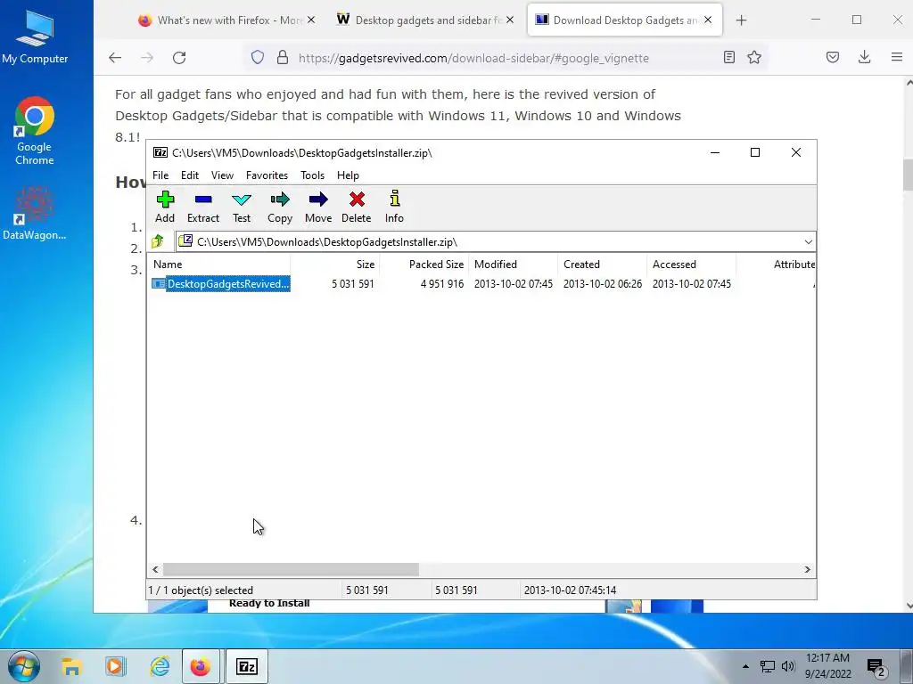Go back in Firefox
This screenshot has width=913, height=684.
[115, 58]
